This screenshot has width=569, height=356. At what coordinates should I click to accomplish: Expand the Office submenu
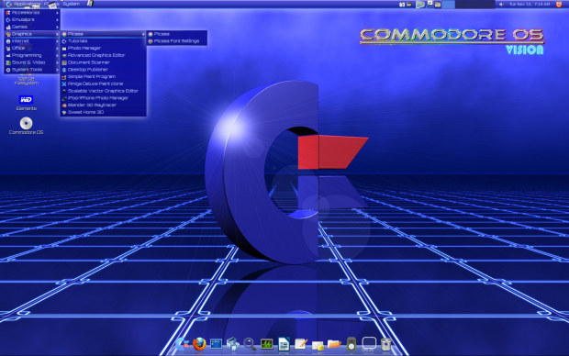pyautogui.click(x=32, y=48)
